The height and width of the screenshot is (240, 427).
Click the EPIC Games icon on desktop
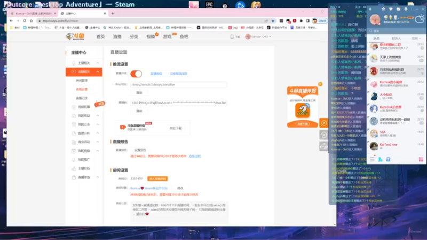coord(209,5)
